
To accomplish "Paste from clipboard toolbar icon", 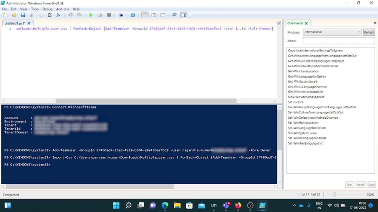I will (x=49, y=15).
